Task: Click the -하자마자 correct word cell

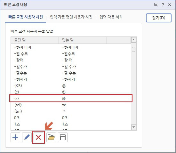Action: coord(70,47)
